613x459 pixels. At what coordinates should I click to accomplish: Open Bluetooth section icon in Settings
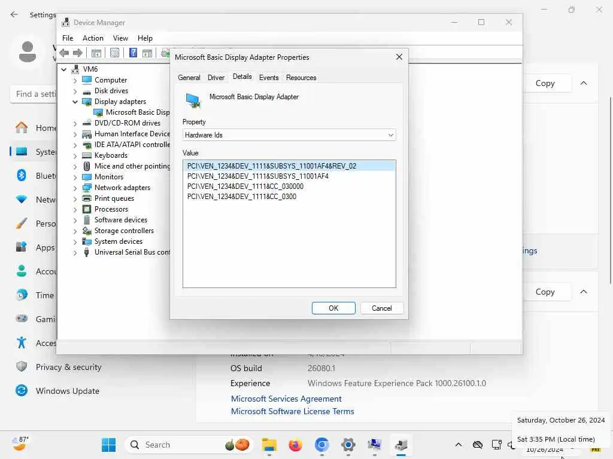[x=22, y=175]
